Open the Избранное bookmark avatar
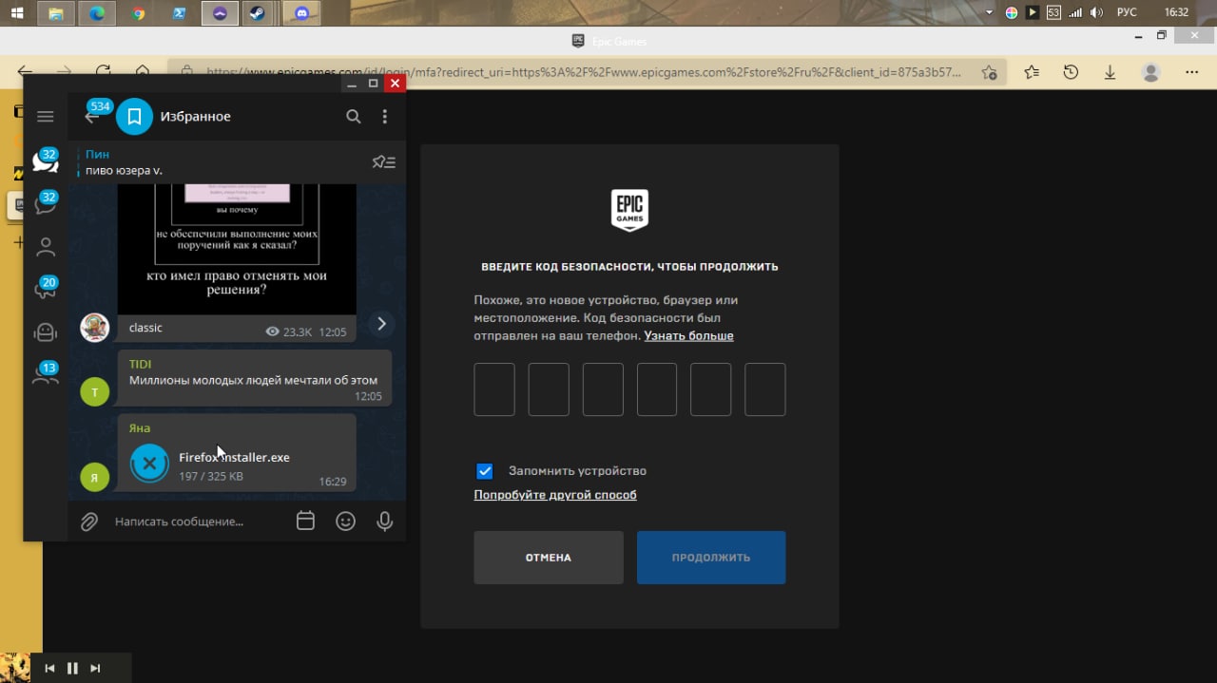Image resolution: width=1217 pixels, height=683 pixels. pos(134,116)
